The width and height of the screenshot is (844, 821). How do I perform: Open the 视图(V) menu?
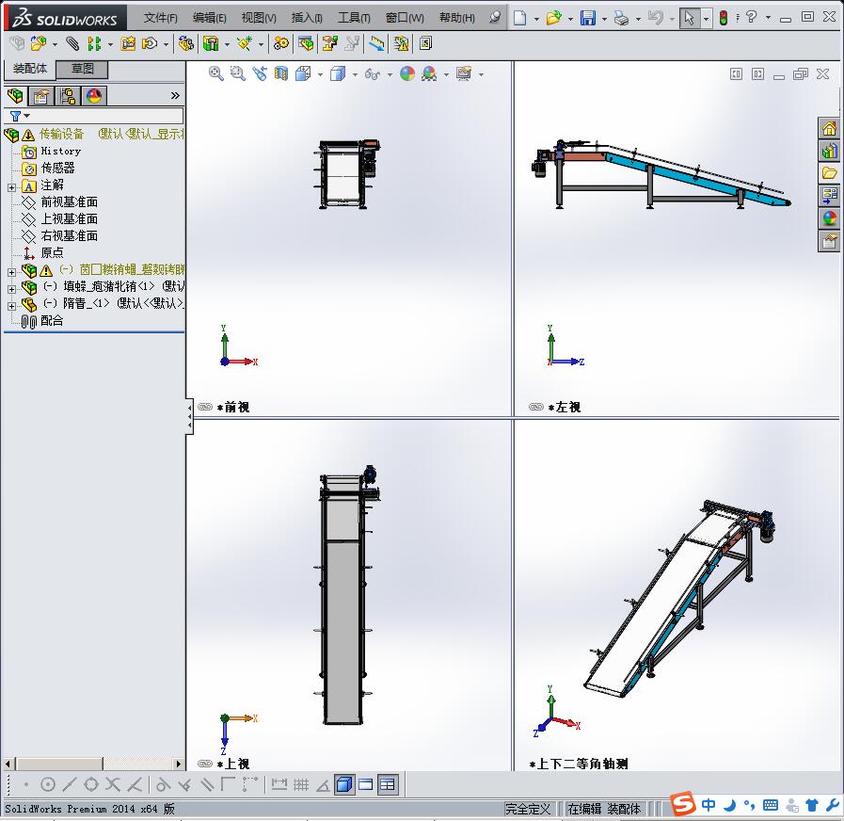click(259, 18)
